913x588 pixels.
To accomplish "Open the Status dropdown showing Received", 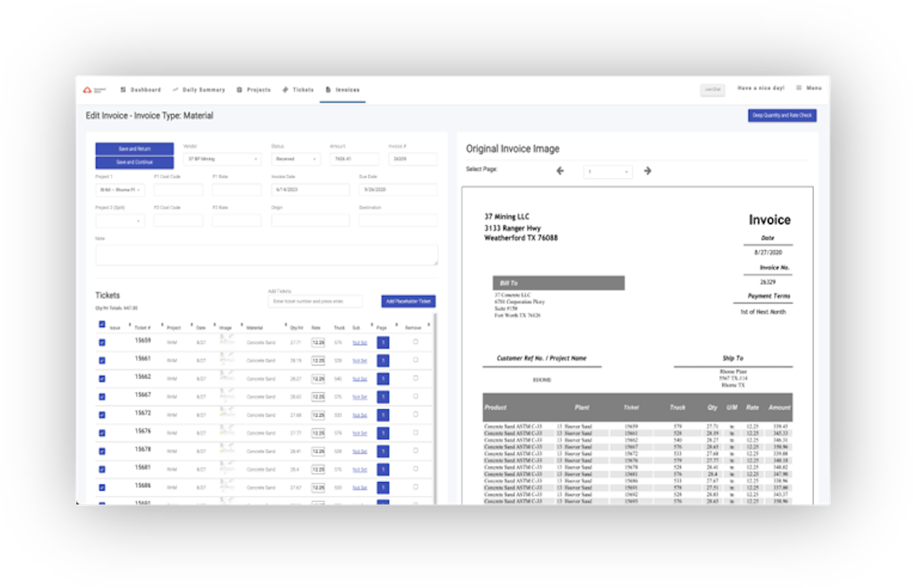I will click(x=296, y=159).
